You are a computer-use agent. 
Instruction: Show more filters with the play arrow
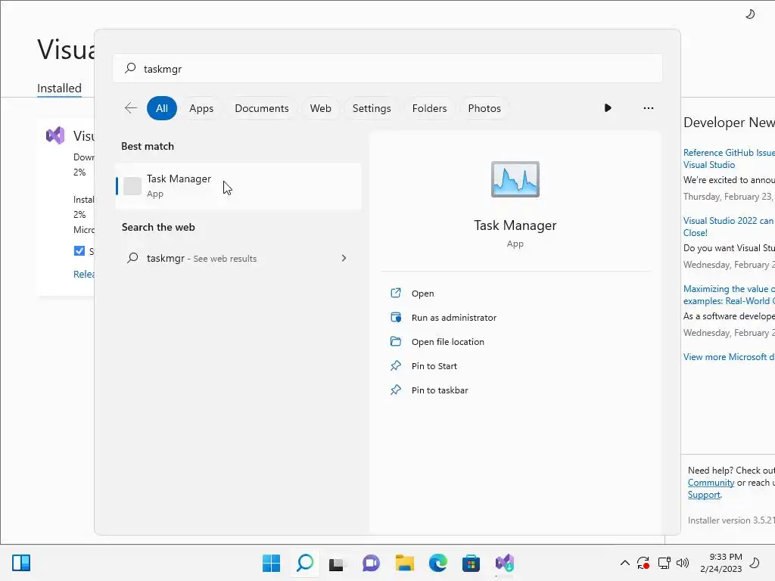click(608, 107)
